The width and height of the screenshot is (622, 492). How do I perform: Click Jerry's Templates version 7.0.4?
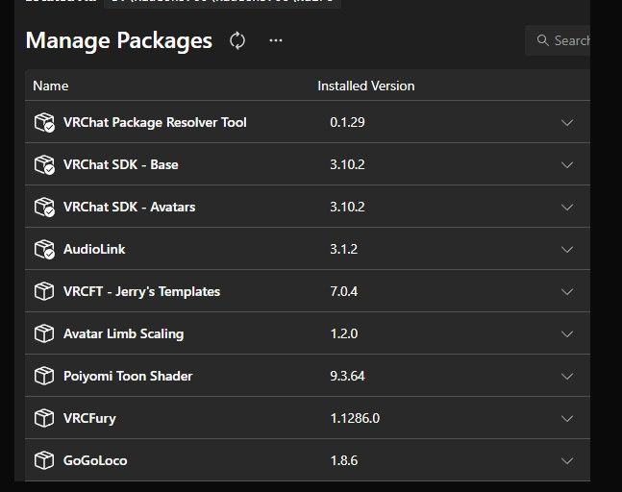[343, 292]
